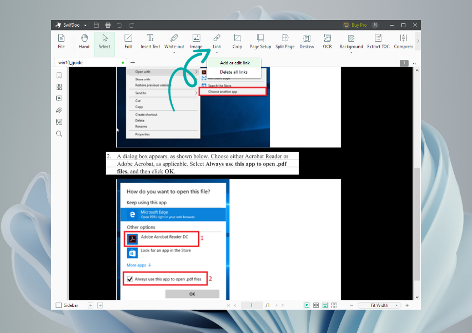Print the document
This screenshot has height=333, width=472.
point(108,26)
